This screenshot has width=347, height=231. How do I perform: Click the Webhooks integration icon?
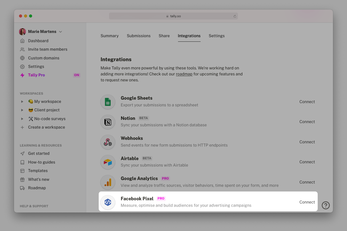click(x=108, y=142)
